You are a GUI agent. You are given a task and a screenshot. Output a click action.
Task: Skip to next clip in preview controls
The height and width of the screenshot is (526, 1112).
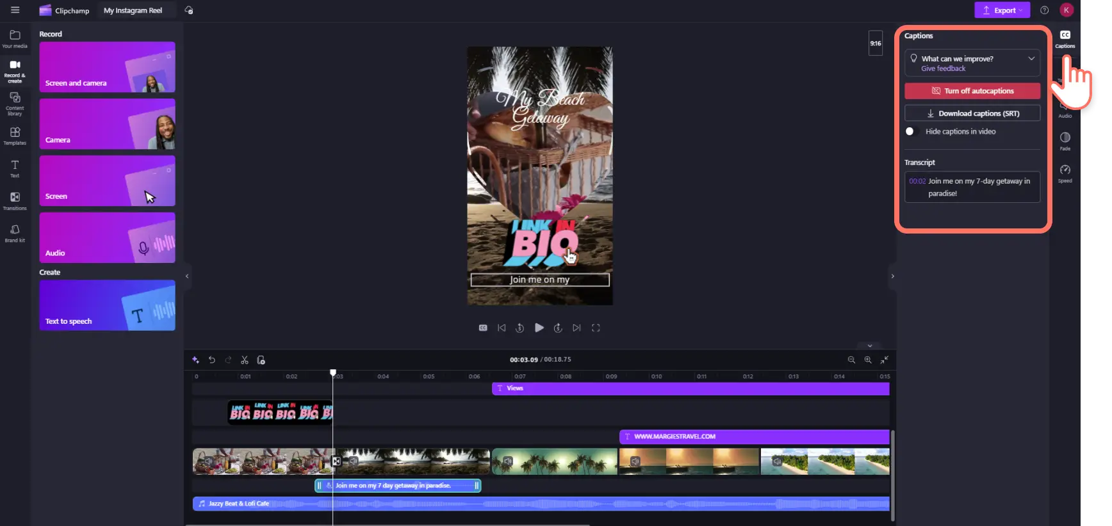click(x=576, y=328)
